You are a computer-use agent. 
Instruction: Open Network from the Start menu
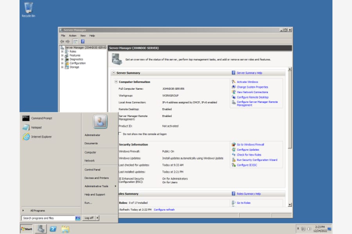tap(89, 161)
